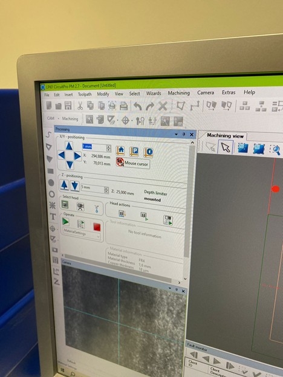
Task: Click the X/Y step size field
Action: pos(94,147)
